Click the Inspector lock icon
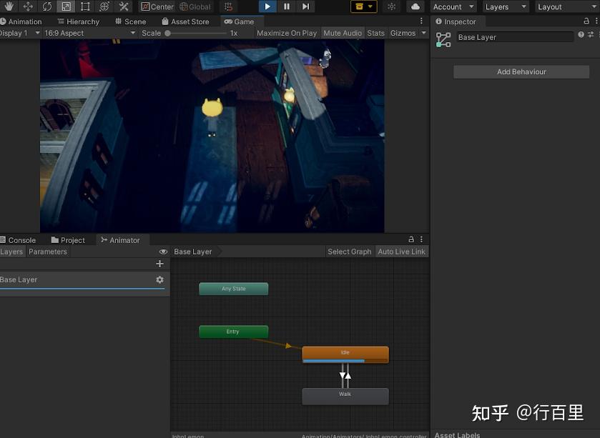The image size is (600, 438). (x=586, y=21)
